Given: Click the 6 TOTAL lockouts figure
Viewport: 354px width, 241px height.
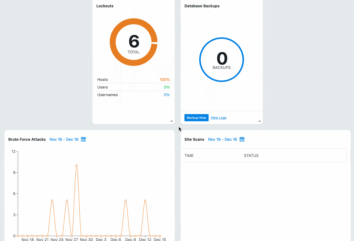Looking at the screenshot, I should tap(134, 44).
